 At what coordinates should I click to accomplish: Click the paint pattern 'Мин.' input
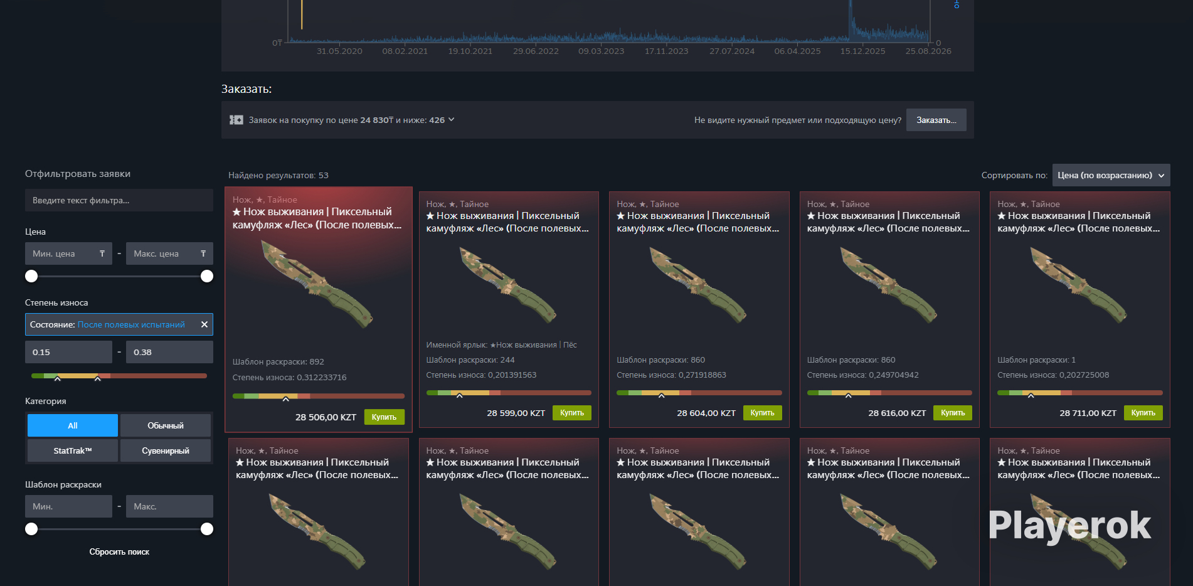tap(68, 506)
